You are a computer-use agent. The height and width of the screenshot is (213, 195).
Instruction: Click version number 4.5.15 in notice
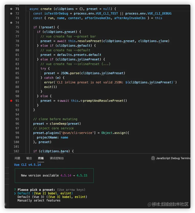pyautogui.click(x=82, y=176)
